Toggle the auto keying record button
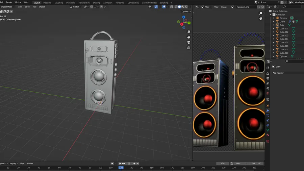The image size is (304, 171). 112,164
